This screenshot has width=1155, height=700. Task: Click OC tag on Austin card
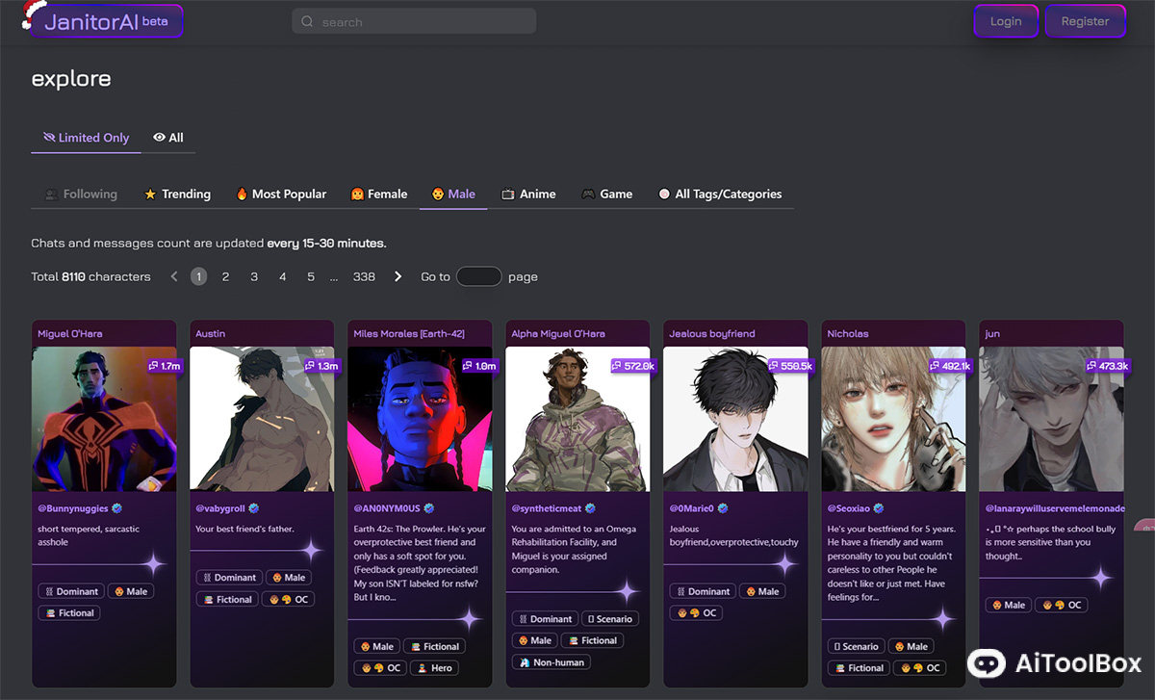[289, 599]
